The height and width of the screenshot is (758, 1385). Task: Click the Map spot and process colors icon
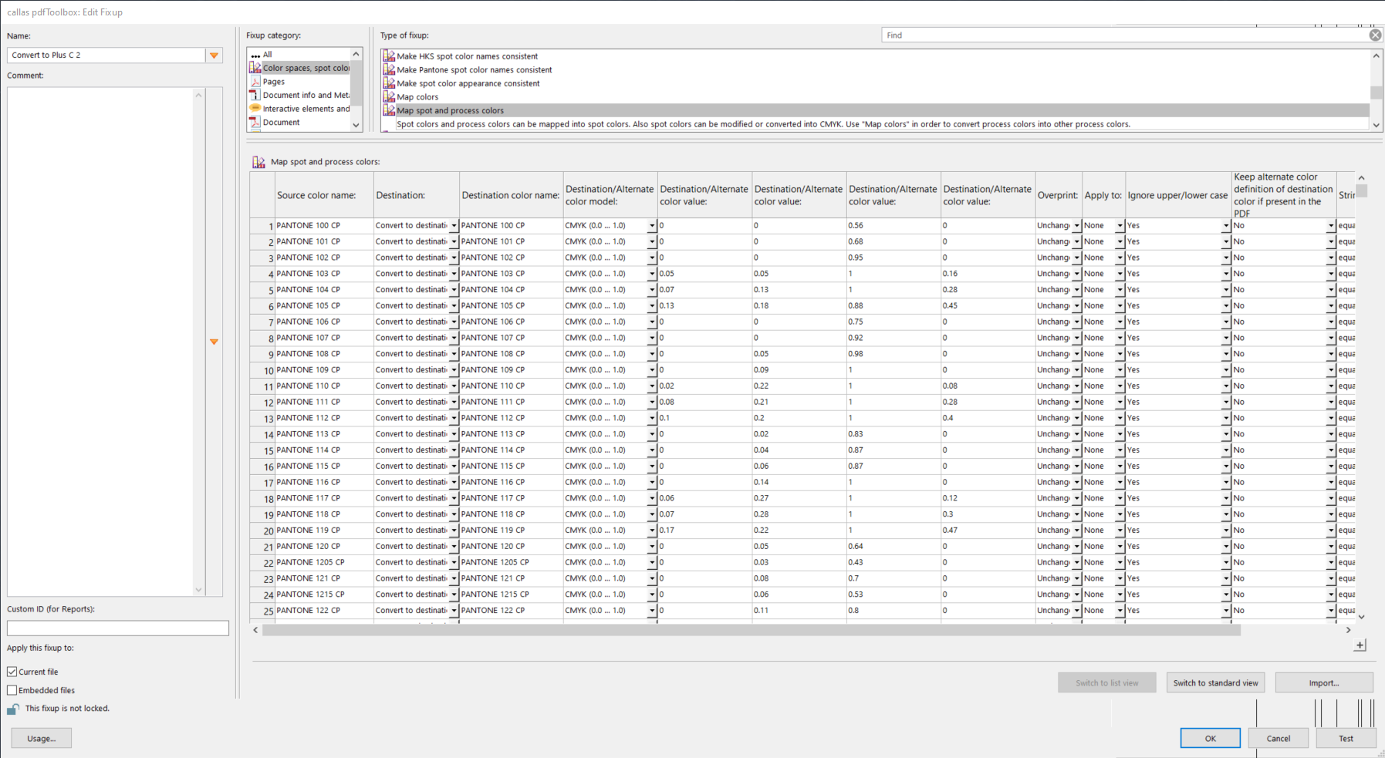389,110
